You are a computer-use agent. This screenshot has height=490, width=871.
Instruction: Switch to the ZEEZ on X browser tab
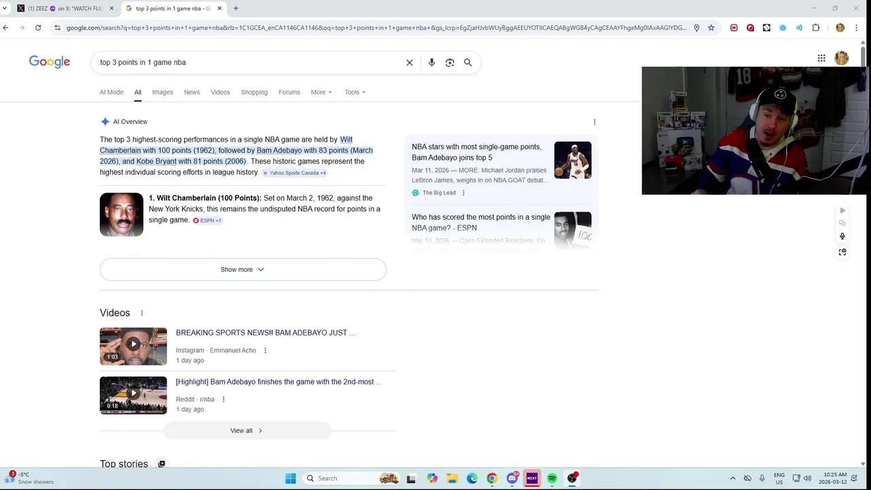tap(65, 8)
